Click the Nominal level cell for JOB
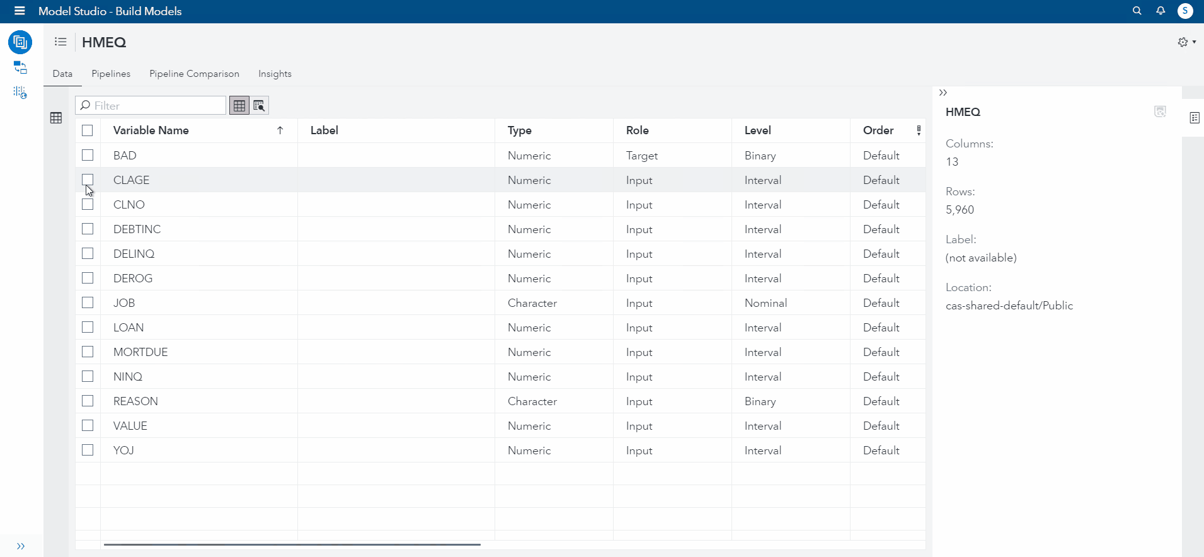The height and width of the screenshot is (557, 1204). click(x=791, y=303)
